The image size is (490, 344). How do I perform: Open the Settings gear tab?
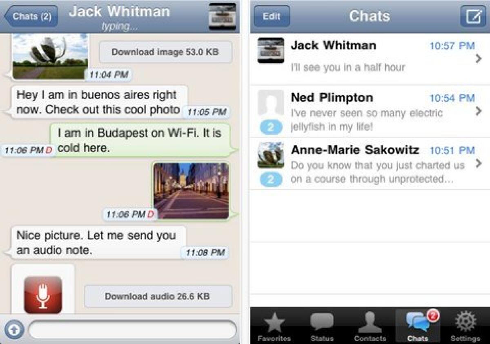tap(465, 326)
